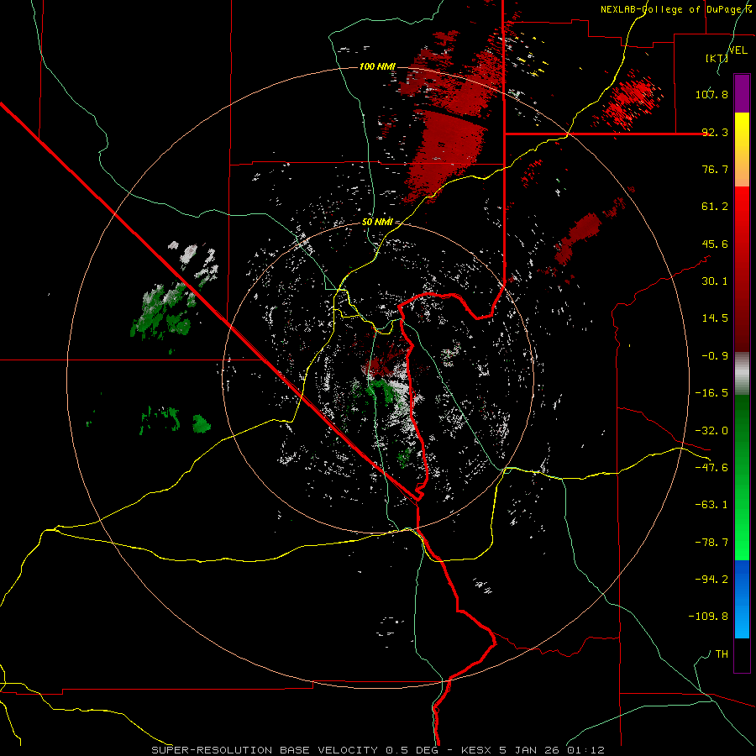Select the 30.1 velocity scale value
Image resolution: width=756 pixels, height=756 pixels.
click(x=715, y=281)
